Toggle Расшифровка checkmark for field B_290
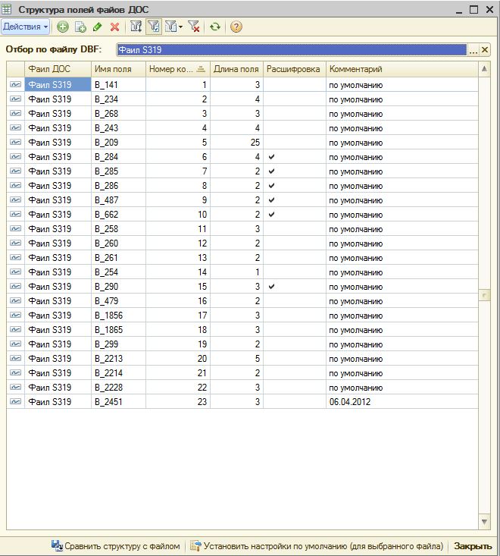 click(271, 287)
